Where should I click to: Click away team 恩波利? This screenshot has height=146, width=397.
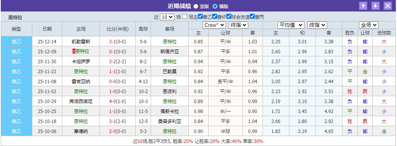coord(169,92)
